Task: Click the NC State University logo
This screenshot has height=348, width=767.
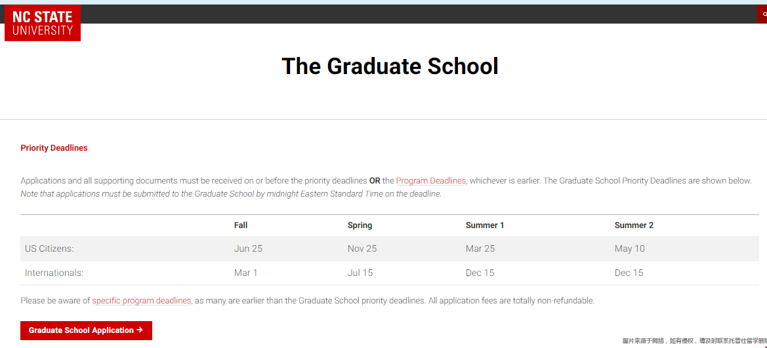Action: click(x=43, y=24)
